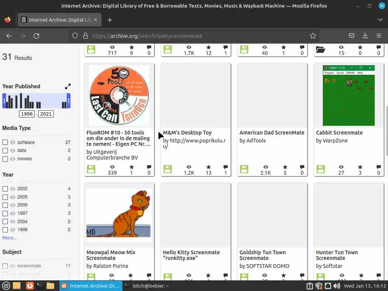The height and width of the screenshot is (291, 388).
Task: Reload the current archive.org page
Action: 36,36
